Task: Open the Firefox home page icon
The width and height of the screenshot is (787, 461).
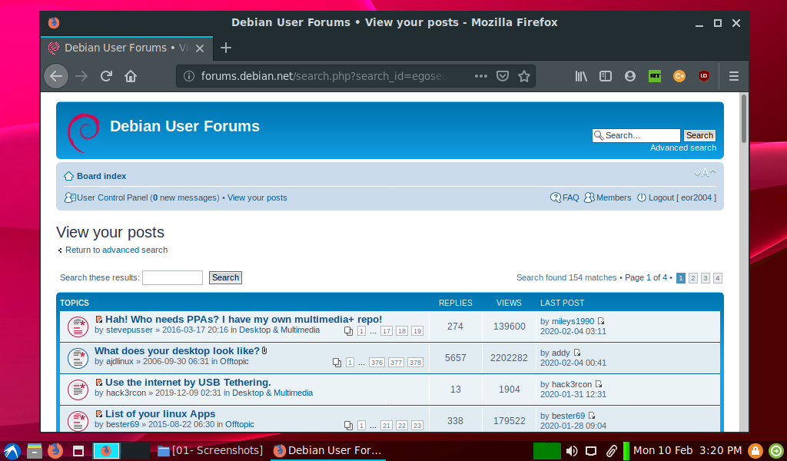Action: [131, 76]
